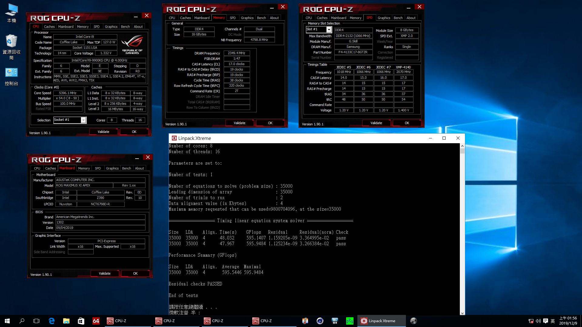
Task: Click Linpack Xtreme scrollbar up arrow
Action: tap(462, 146)
